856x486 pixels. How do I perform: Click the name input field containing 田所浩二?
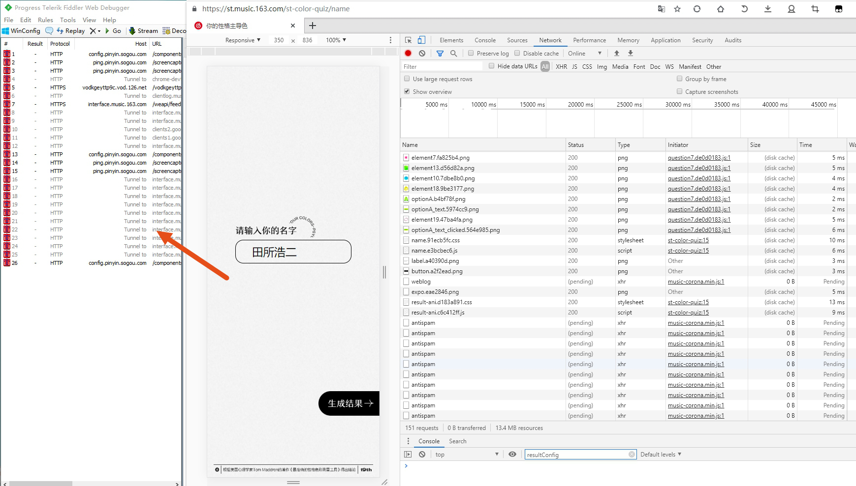coord(293,252)
